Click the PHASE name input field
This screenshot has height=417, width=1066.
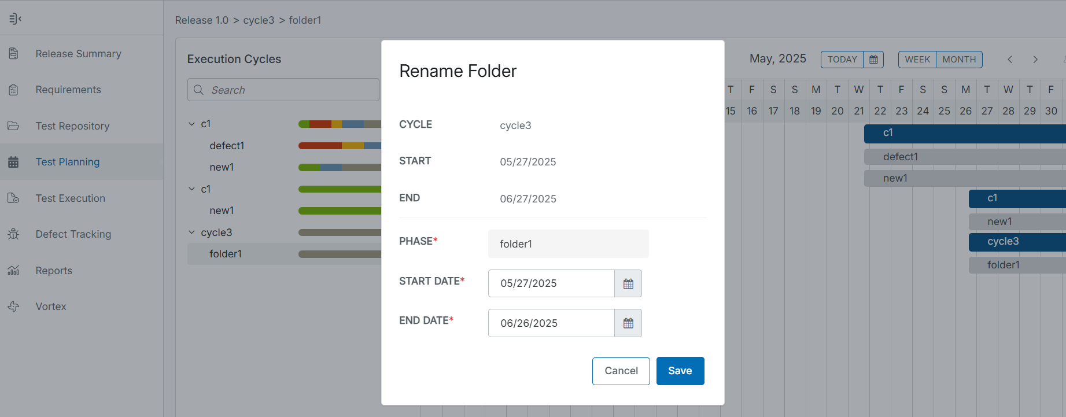tap(568, 244)
